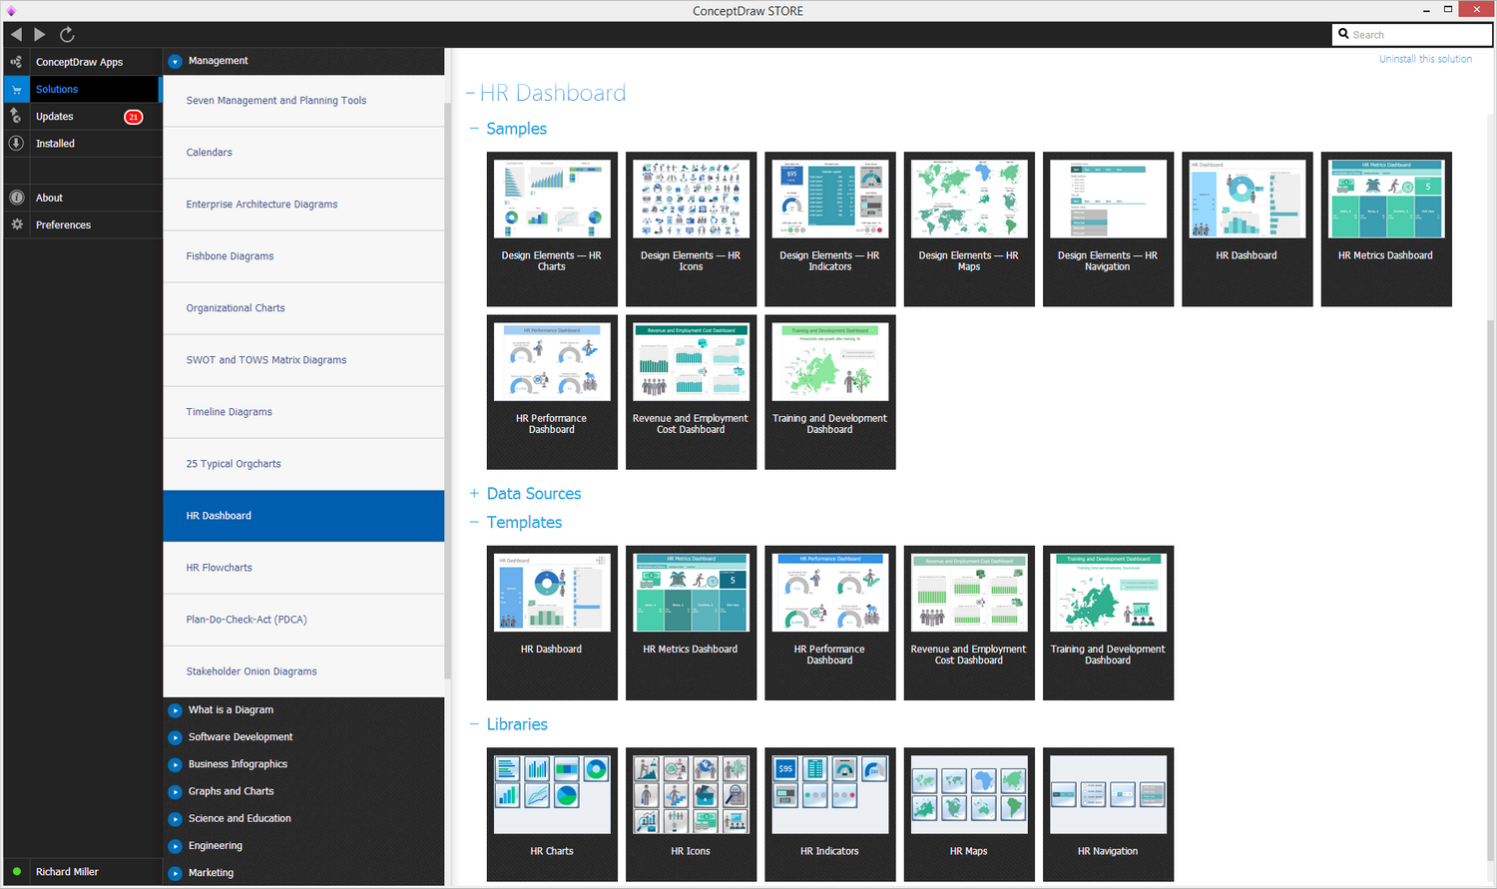
Task: Select SWOT and TOWS Matrix Diagrams
Action: click(303, 360)
